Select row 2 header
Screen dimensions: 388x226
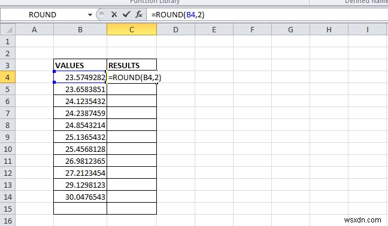(x=8, y=53)
